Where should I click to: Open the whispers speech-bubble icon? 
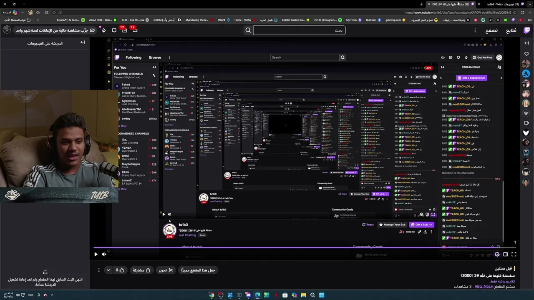coord(114,30)
